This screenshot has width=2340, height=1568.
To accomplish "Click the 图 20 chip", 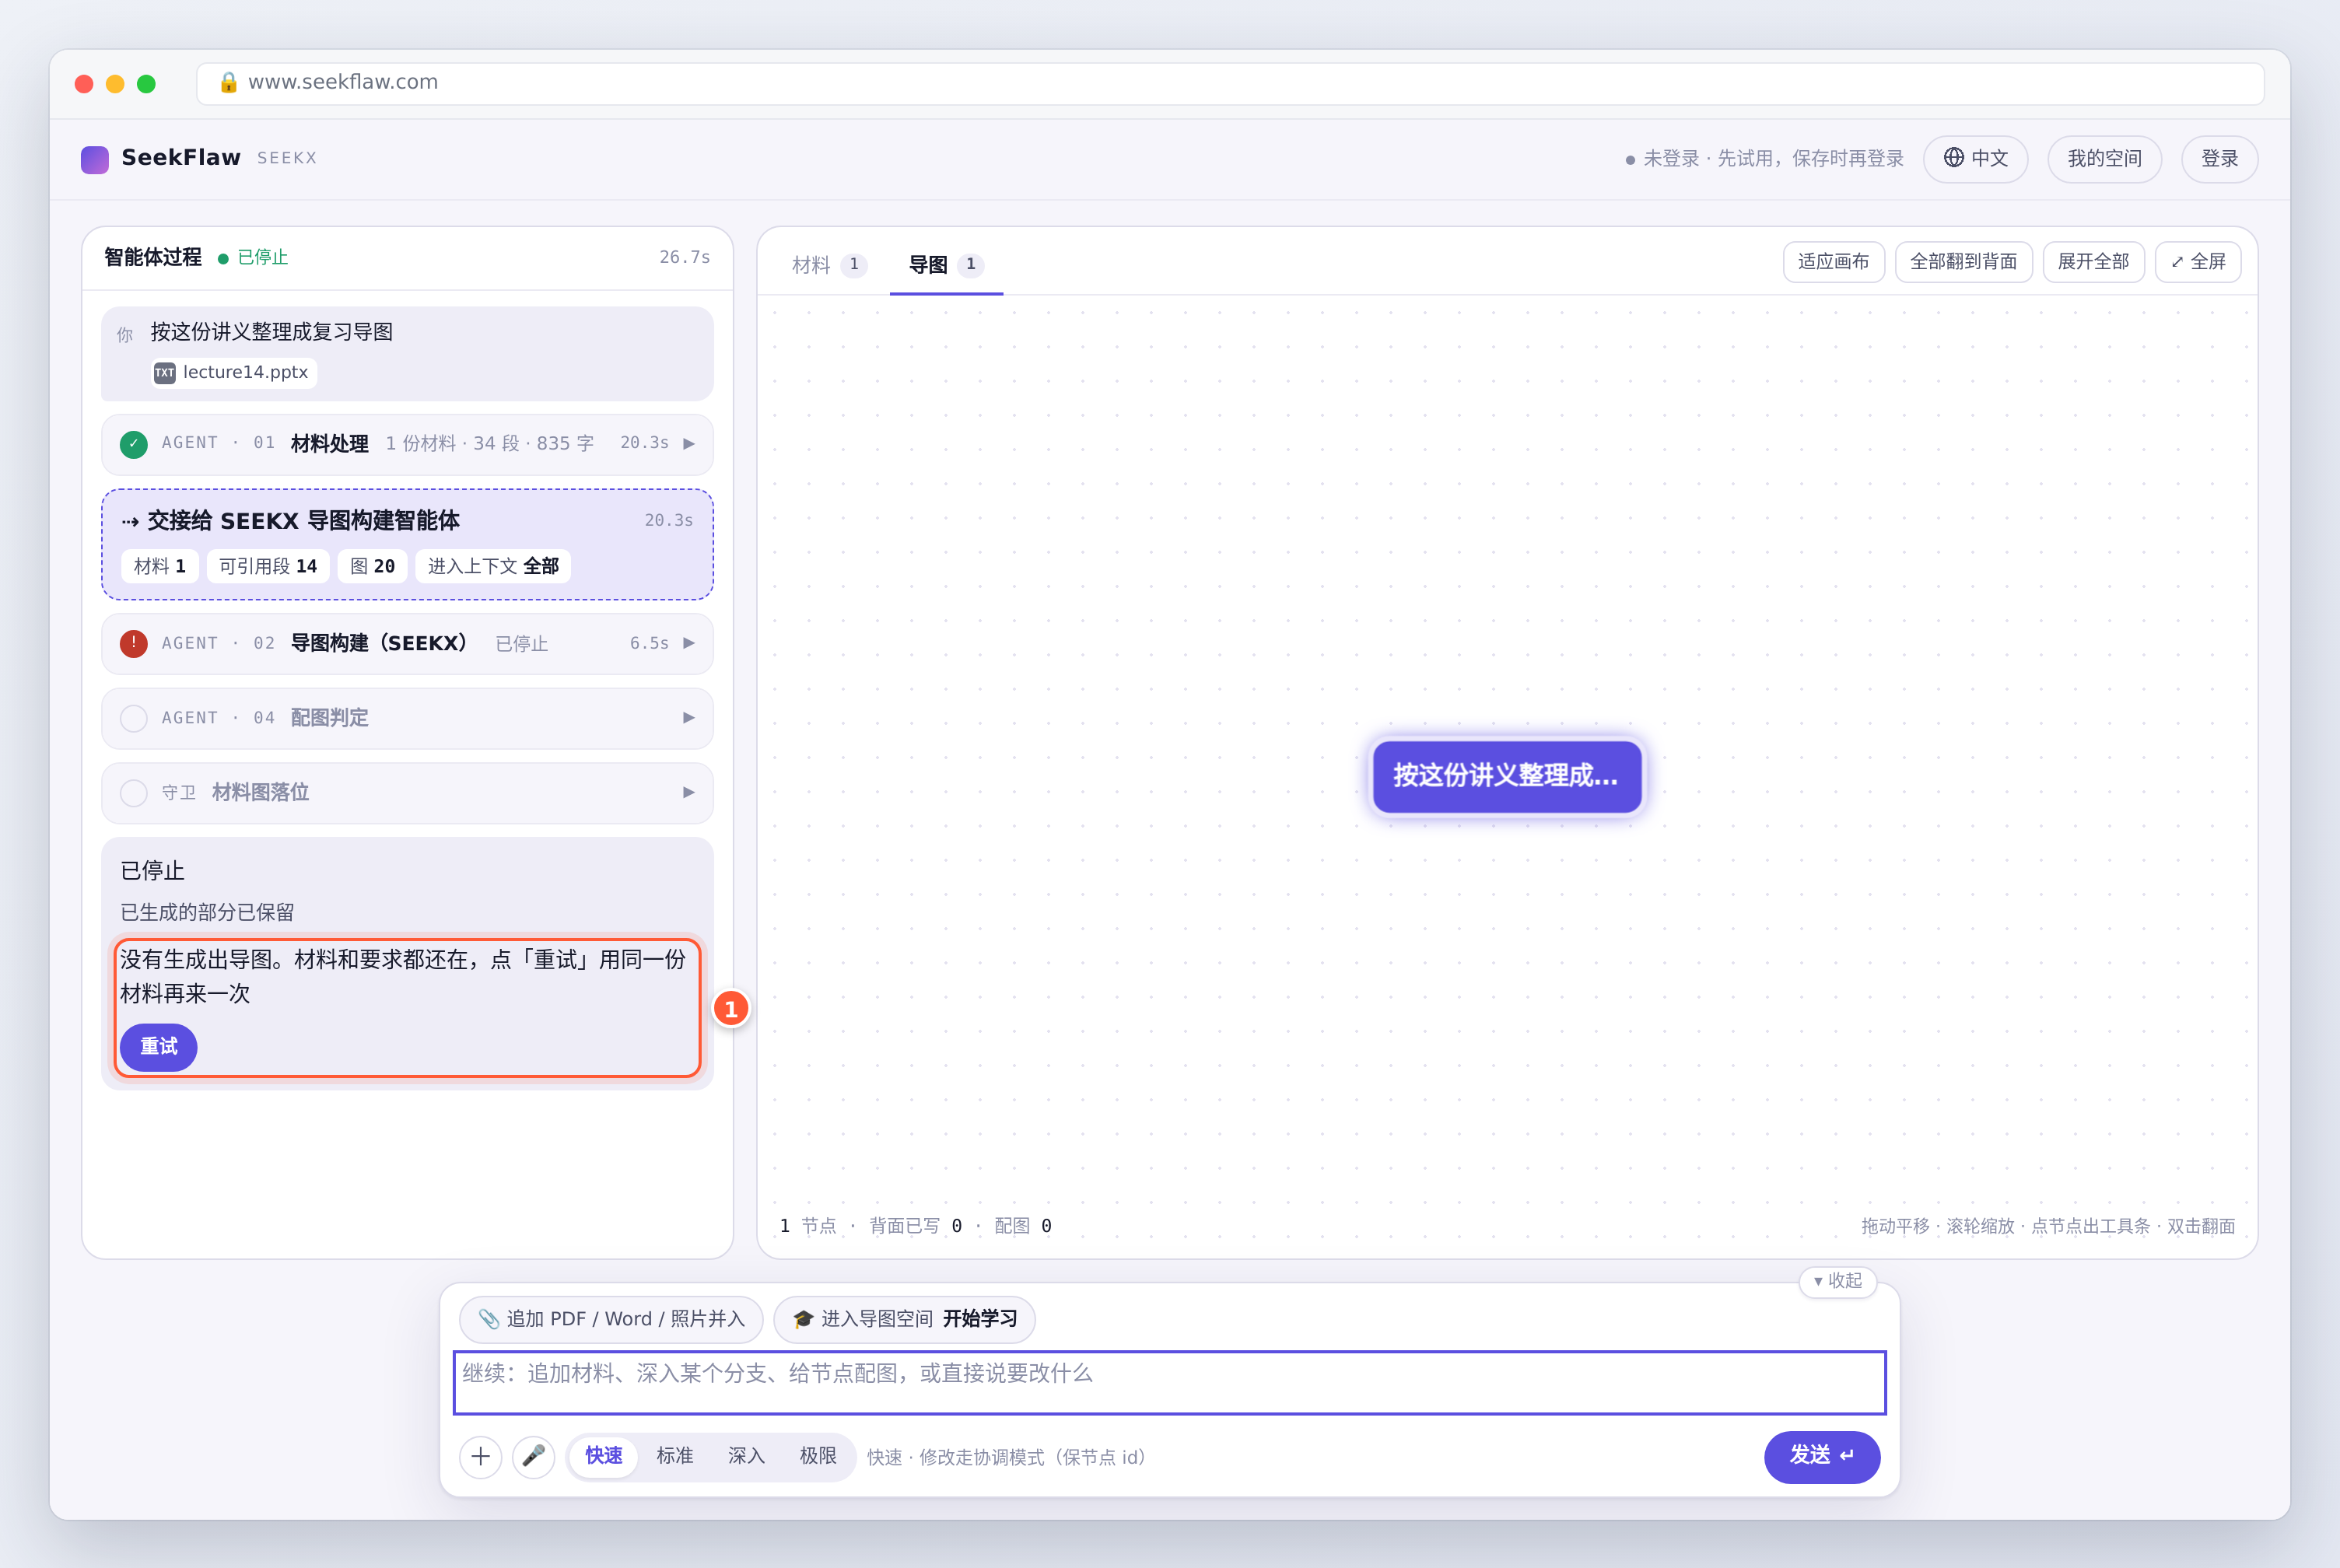I will pos(372,567).
